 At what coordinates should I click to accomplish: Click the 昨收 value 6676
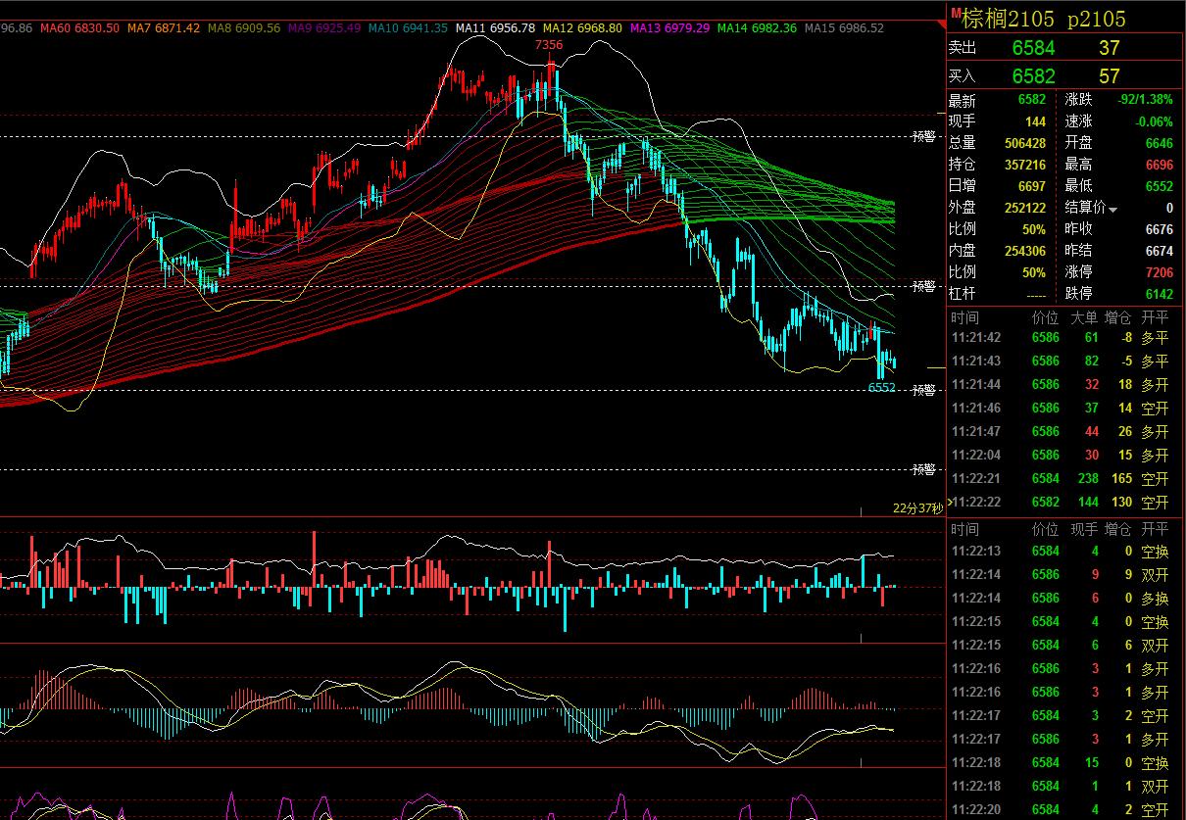1160,229
